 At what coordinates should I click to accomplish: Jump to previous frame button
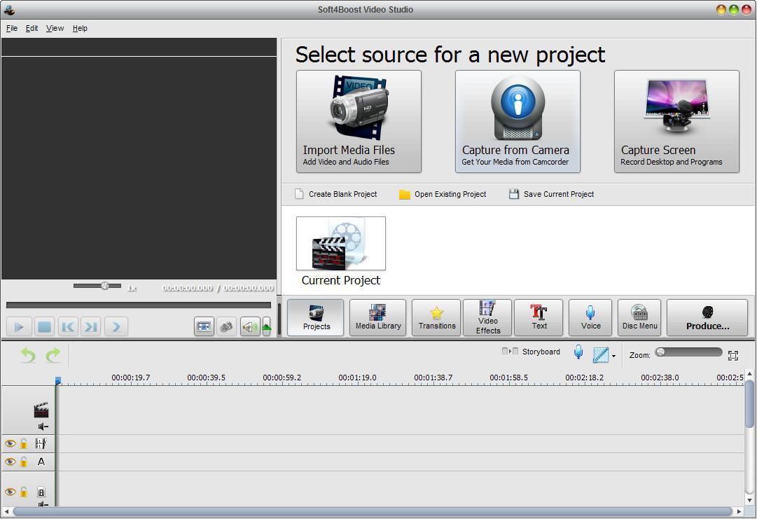point(68,327)
